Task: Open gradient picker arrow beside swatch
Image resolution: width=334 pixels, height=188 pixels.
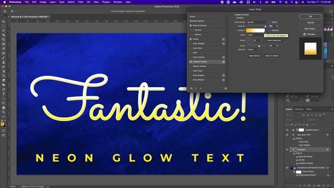Action: pyautogui.click(x=266, y=30)
